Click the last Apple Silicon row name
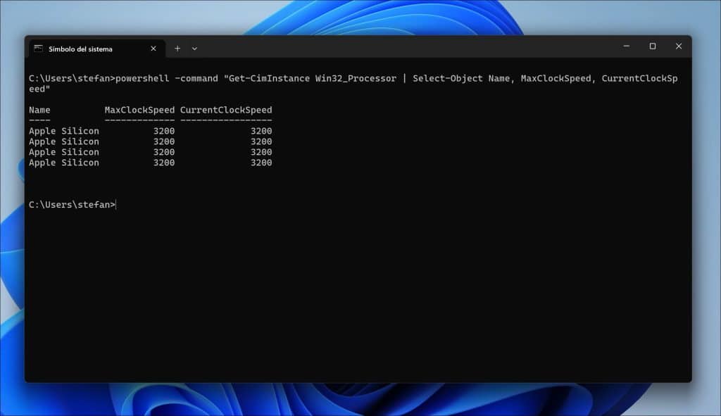 click(x=64, y=163)
